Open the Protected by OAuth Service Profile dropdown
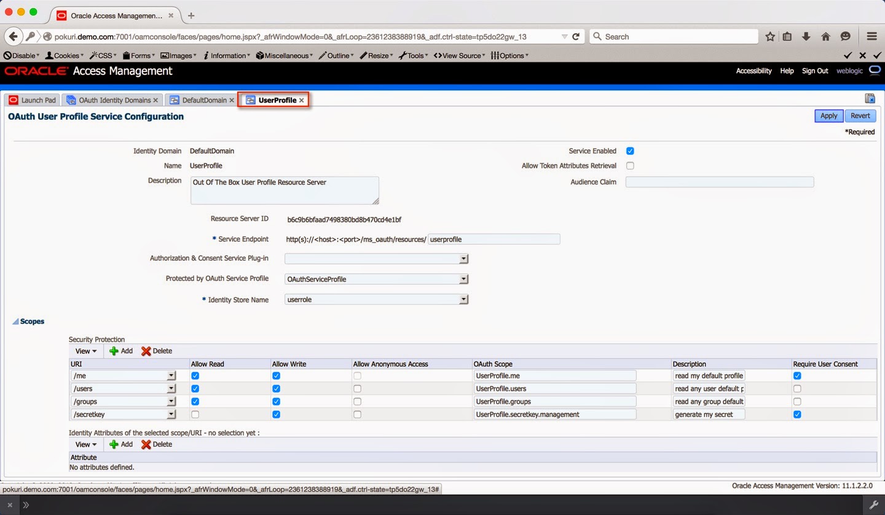Screen dimensions: 885x515 464,279
